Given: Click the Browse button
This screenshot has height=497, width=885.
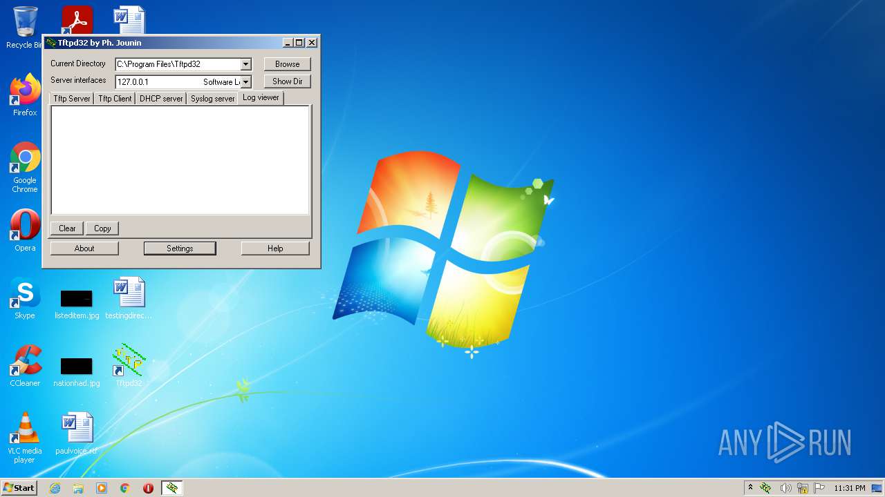Looking at the screenshot, I should pos(288,64).
